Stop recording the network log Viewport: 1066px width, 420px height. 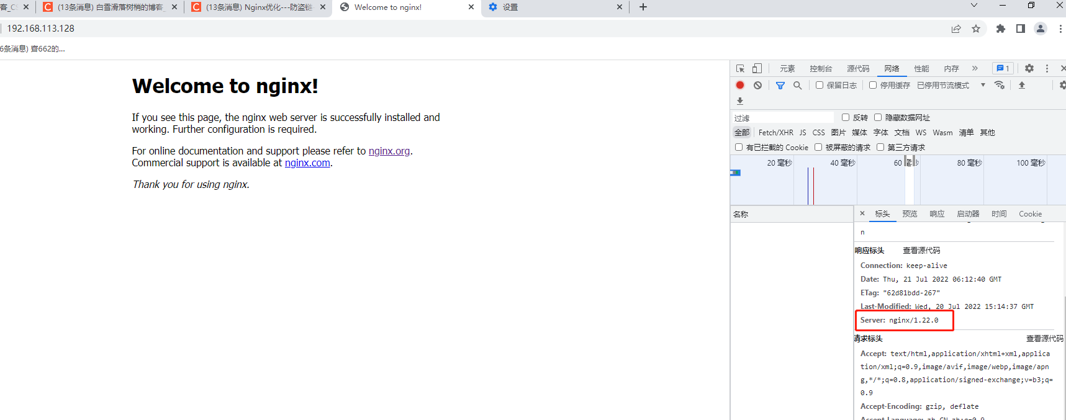740,85
